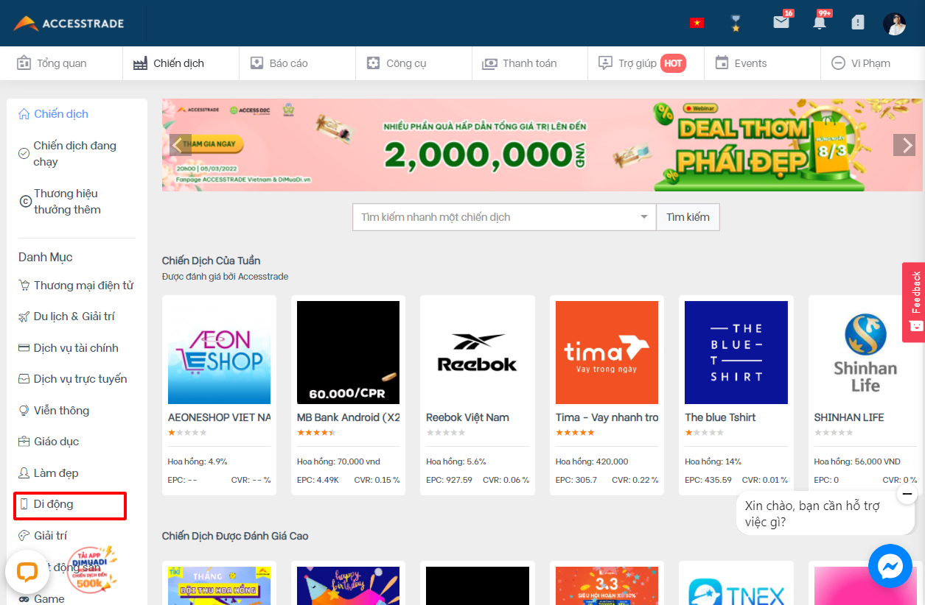Open the medal rank icon
925x605 pixels.
736,23
